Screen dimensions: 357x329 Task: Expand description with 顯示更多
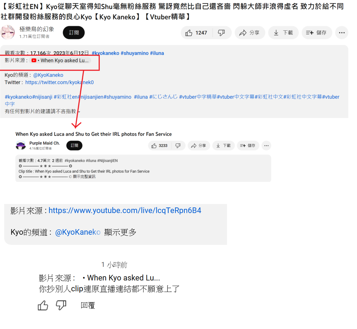coord(120,232)
